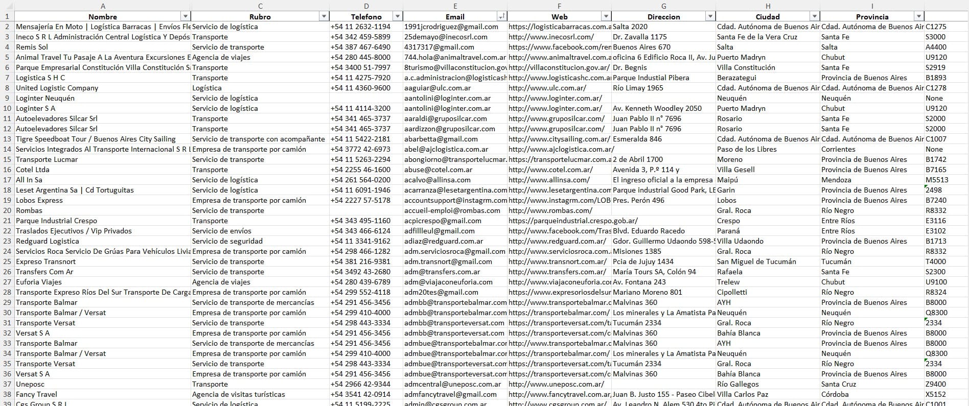This screenshot has height=406, width=969.
Task: Open the Provincia column filter dropdown
Action: click(918, 17)
